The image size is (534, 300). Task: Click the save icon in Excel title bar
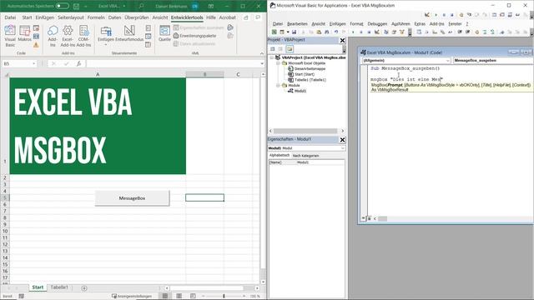[76, 6]
